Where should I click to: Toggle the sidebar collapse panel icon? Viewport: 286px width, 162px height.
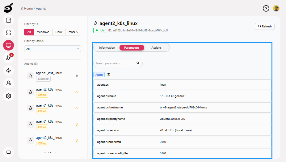point(8,152)
